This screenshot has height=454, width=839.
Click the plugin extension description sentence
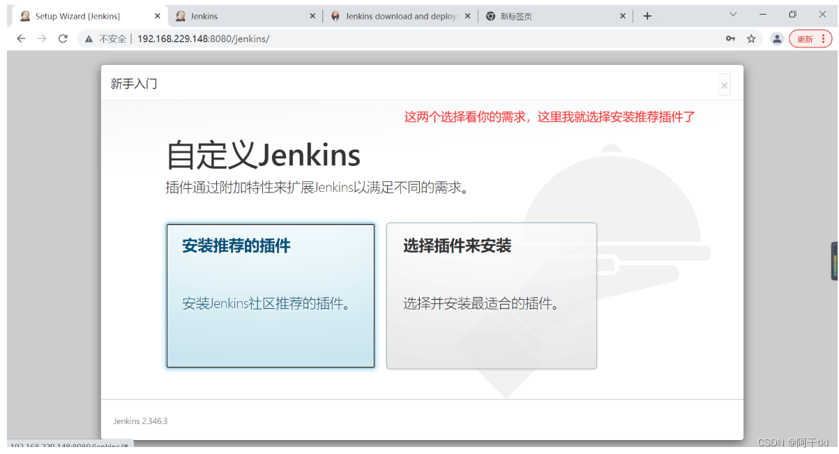coord(317,187)
